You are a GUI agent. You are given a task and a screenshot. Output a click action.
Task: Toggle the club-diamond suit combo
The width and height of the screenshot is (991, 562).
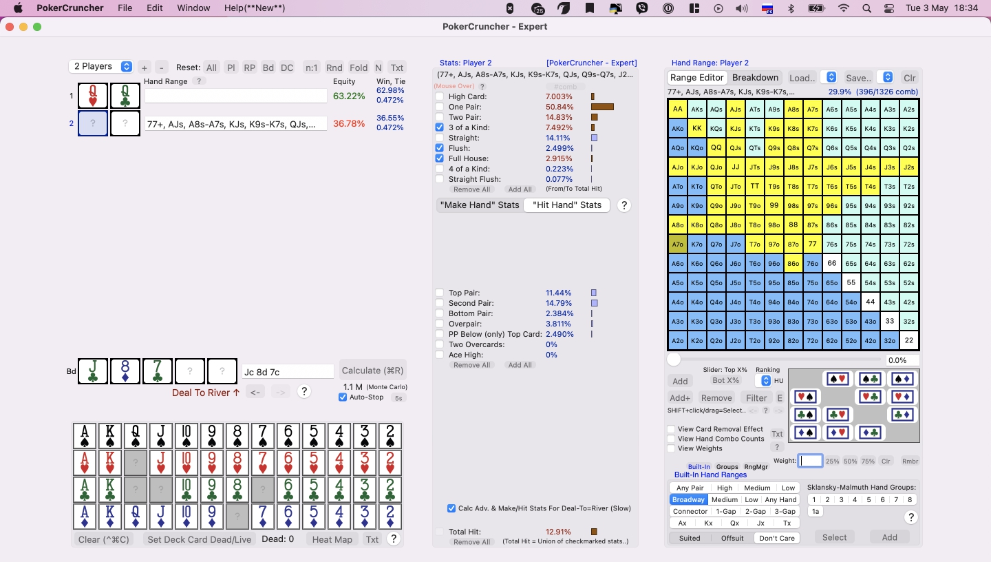tap(902, 415)
